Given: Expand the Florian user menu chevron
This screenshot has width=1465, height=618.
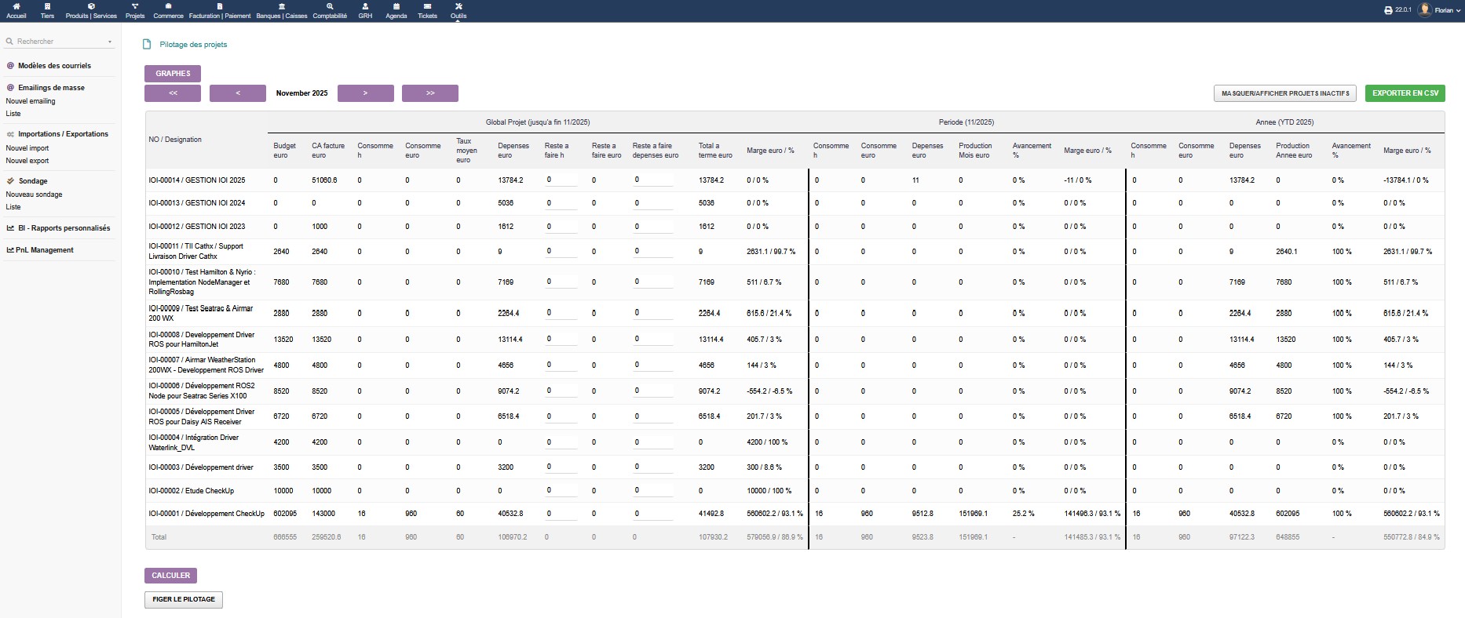Looking at the screenshot, I should point(1459,11).
